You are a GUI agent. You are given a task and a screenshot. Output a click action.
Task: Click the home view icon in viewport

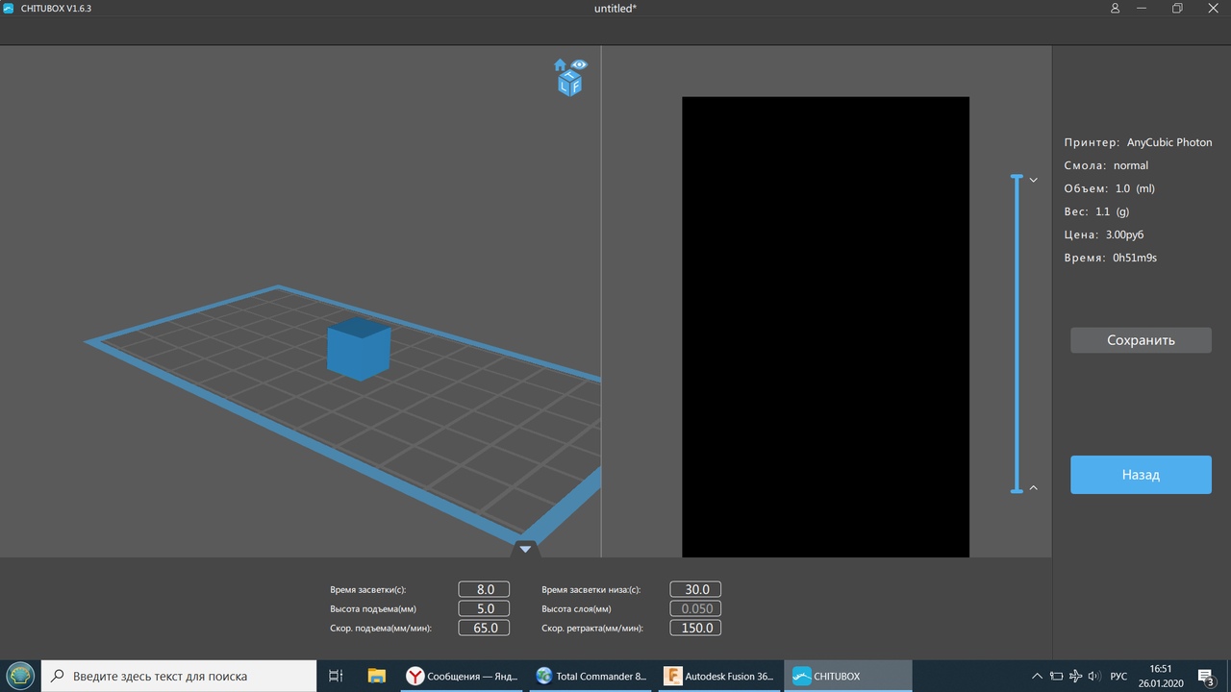(560, 65)
